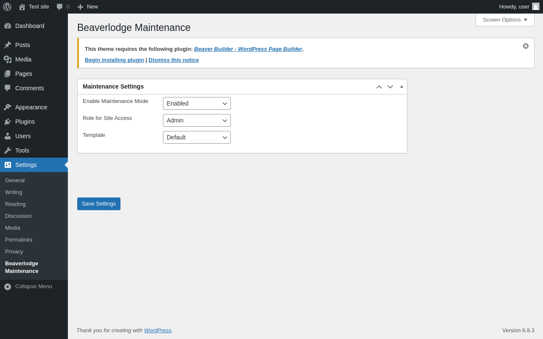This screenshot has width=543, height=339.
Task: Toggle the Maintenance Settings panel
Action: tap(402, 86)
